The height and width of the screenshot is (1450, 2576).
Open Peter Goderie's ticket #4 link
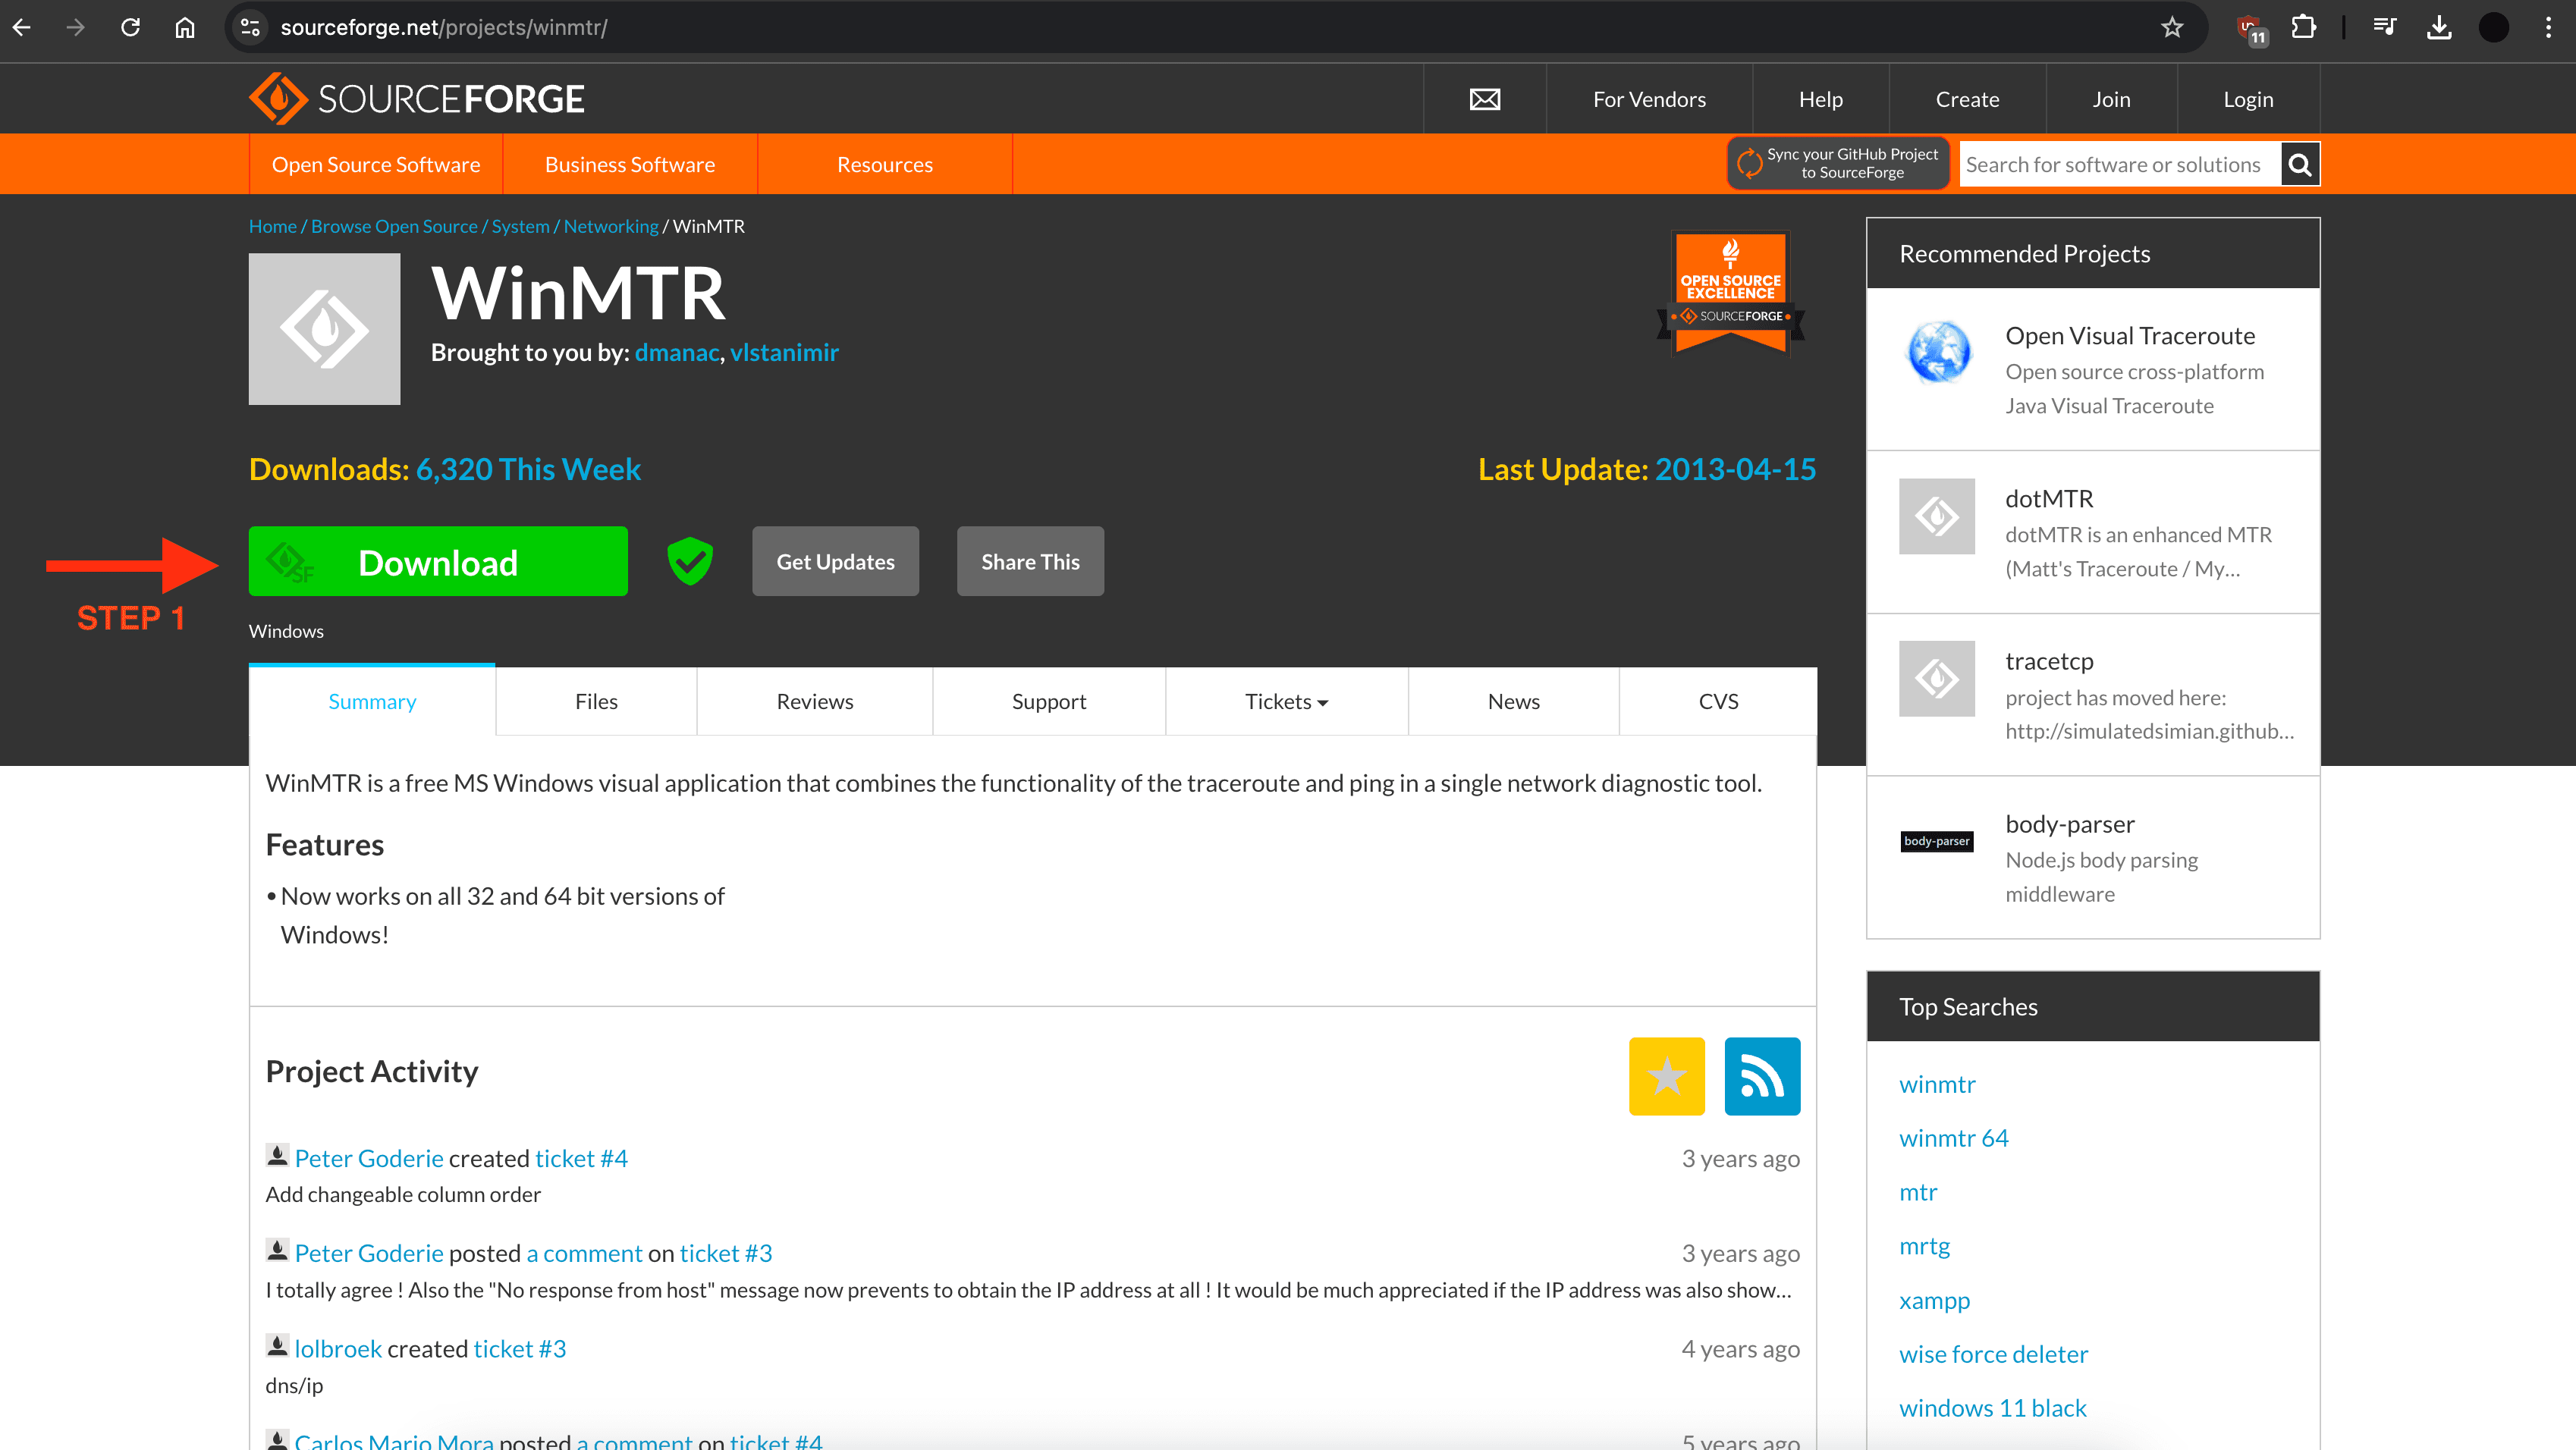[x=581, y=1158]
